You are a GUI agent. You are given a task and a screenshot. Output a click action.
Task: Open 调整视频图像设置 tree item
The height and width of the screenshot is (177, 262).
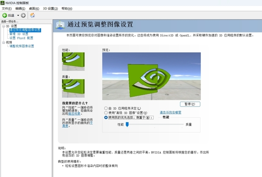tap(21, 46)
